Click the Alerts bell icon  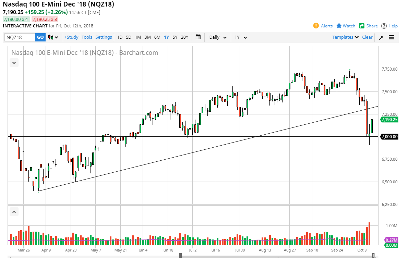point(316,26)
